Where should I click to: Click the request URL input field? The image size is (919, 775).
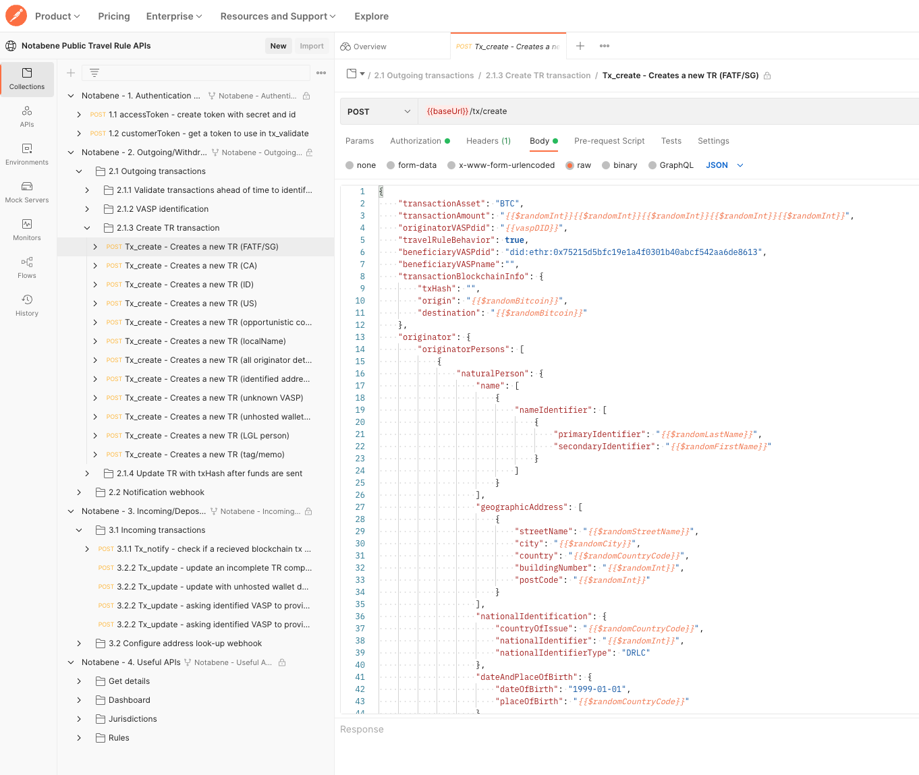[668, 111]
